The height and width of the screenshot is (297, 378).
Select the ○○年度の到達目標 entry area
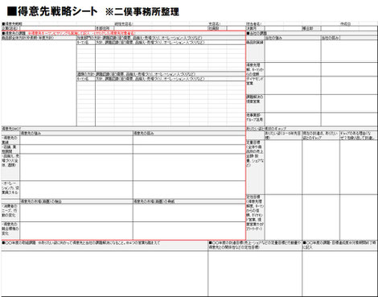[x=255, y=274]
